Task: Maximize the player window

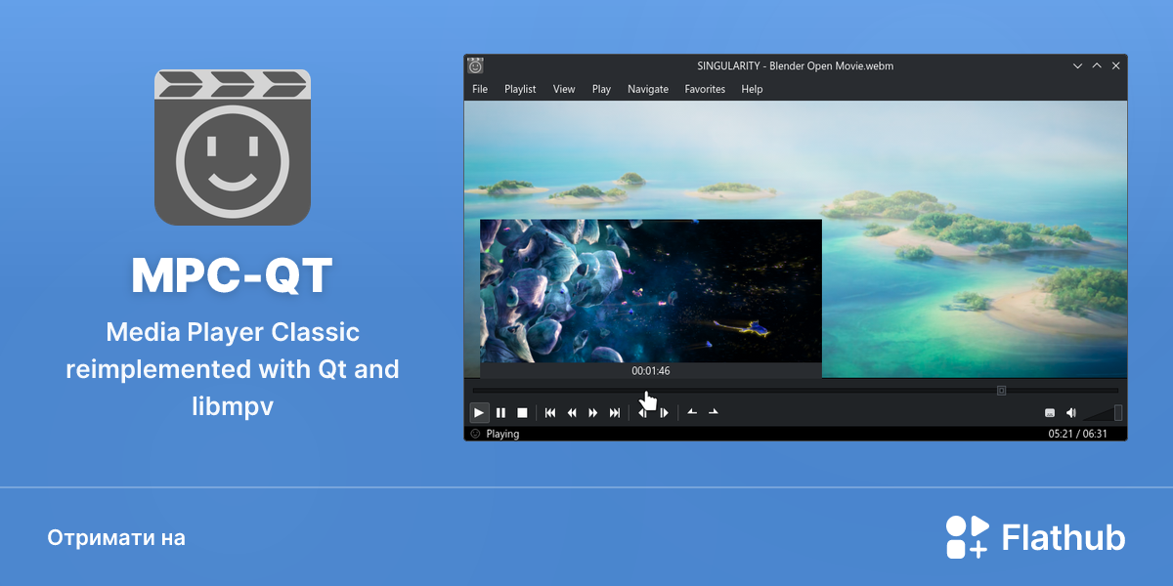Action: (x=1097, y=66)
